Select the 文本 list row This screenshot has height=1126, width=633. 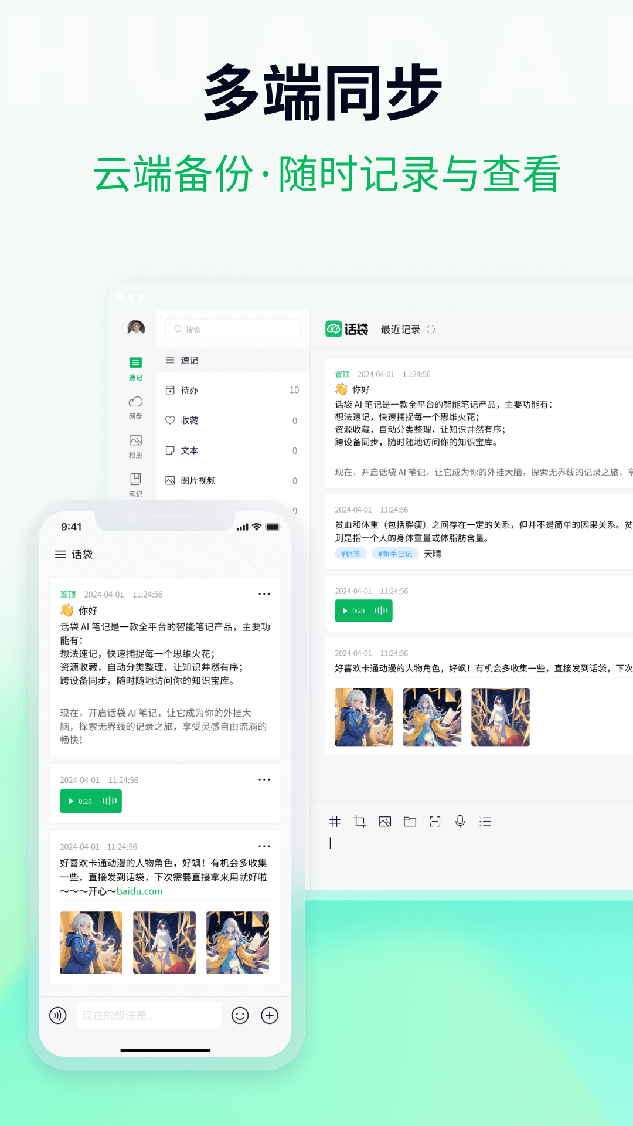click(233, 450)
